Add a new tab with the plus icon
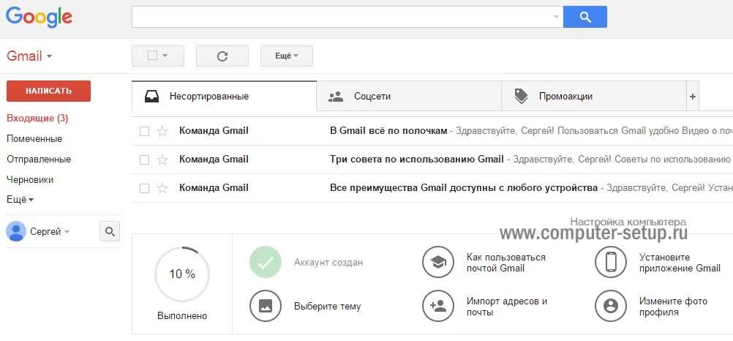Viewport: 733px width, 341px height. [x=692, y=97]
